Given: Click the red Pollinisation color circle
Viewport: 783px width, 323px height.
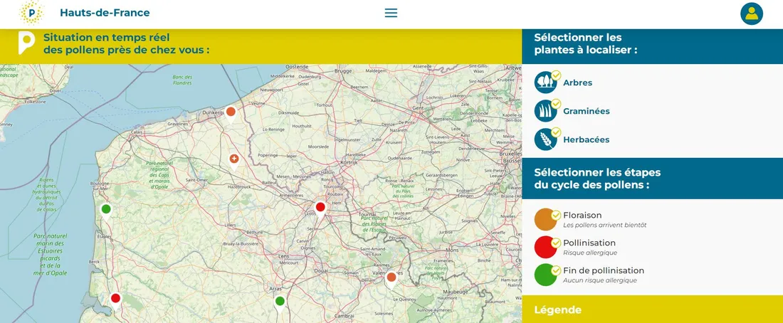Looking at the screenshot, I should tap(545, 247).
